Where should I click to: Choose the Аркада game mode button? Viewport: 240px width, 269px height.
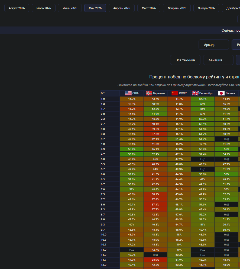point(213,45)
